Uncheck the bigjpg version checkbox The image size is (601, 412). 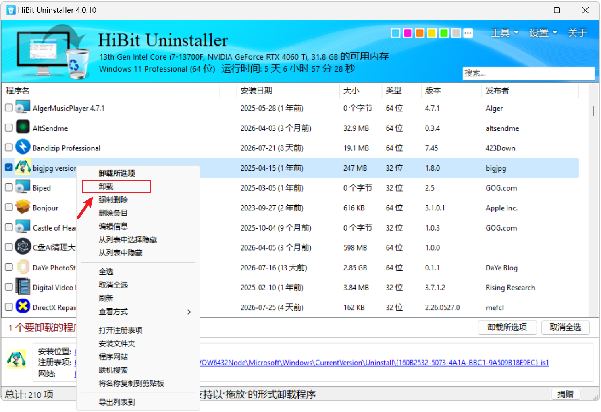pos(8,167)
